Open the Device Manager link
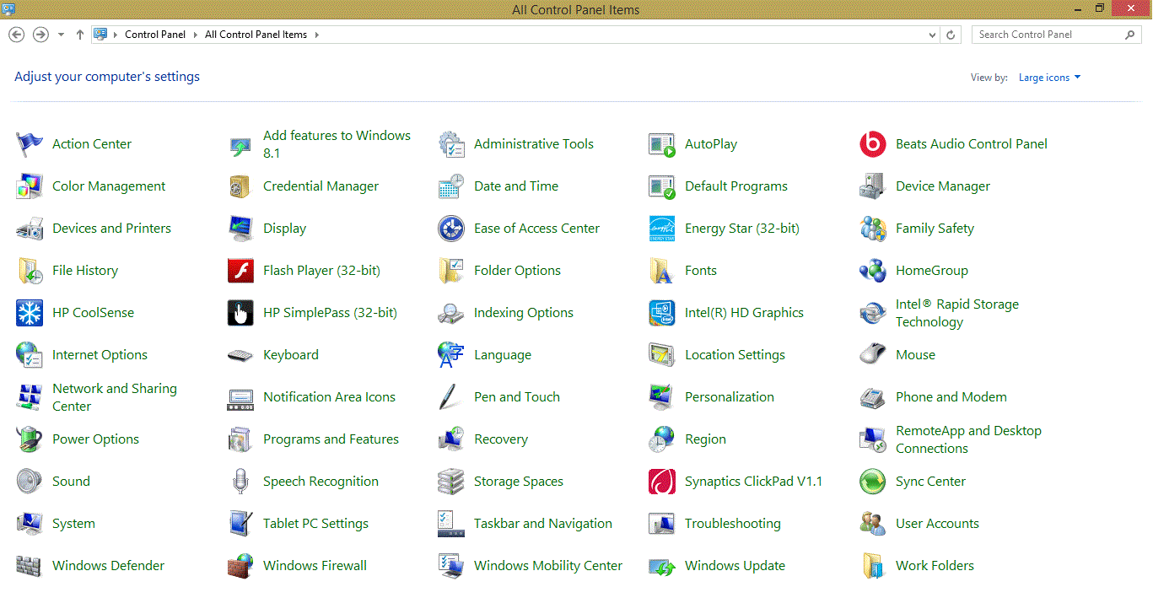1153x614 pixels. pyautogui.click(x=942, y=186)
